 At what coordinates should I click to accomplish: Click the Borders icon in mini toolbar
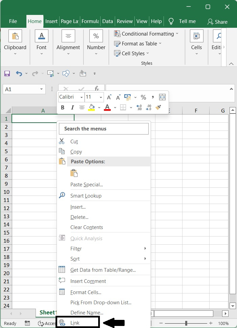(x=123, y=107)
